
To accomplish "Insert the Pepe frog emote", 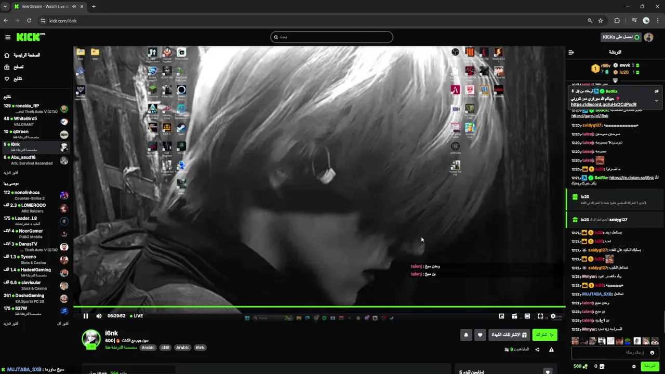I will click(x=628, y=341).
